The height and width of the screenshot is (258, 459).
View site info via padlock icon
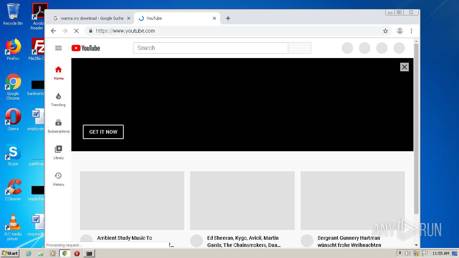point(91,31)
